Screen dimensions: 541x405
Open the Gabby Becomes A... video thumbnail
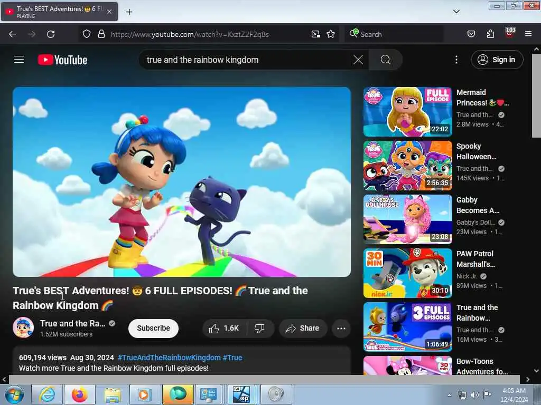point(407,219)
